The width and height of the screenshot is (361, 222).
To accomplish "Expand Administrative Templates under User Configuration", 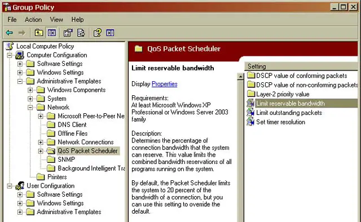I will pyautogui.click(x=20, y=212).
